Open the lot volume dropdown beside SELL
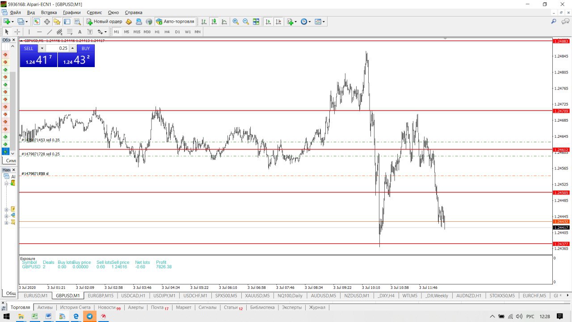This screenshot has height=322, width=572. point(42,48)
